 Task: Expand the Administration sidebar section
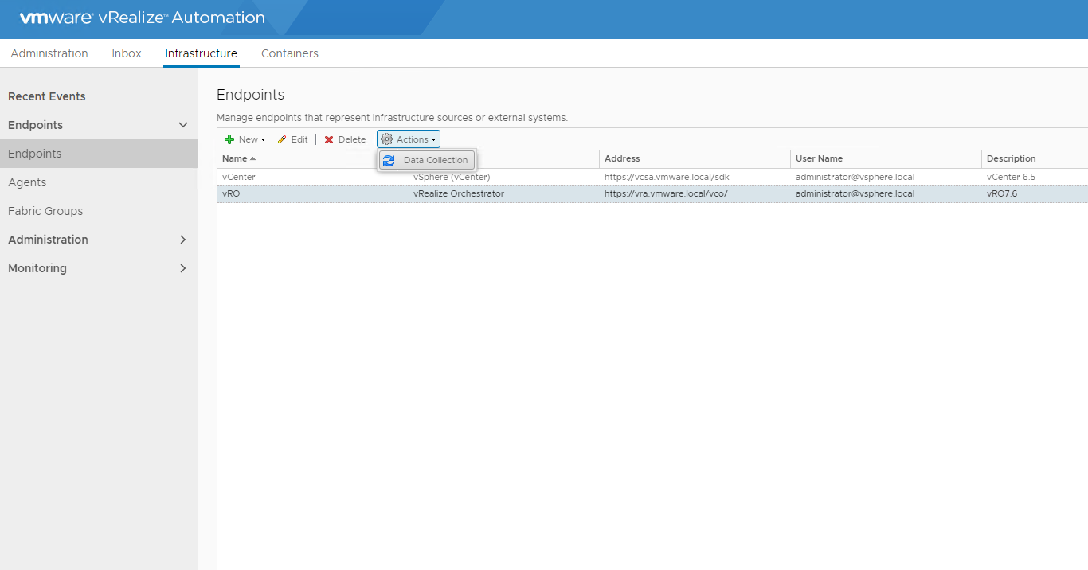[183, 240]
